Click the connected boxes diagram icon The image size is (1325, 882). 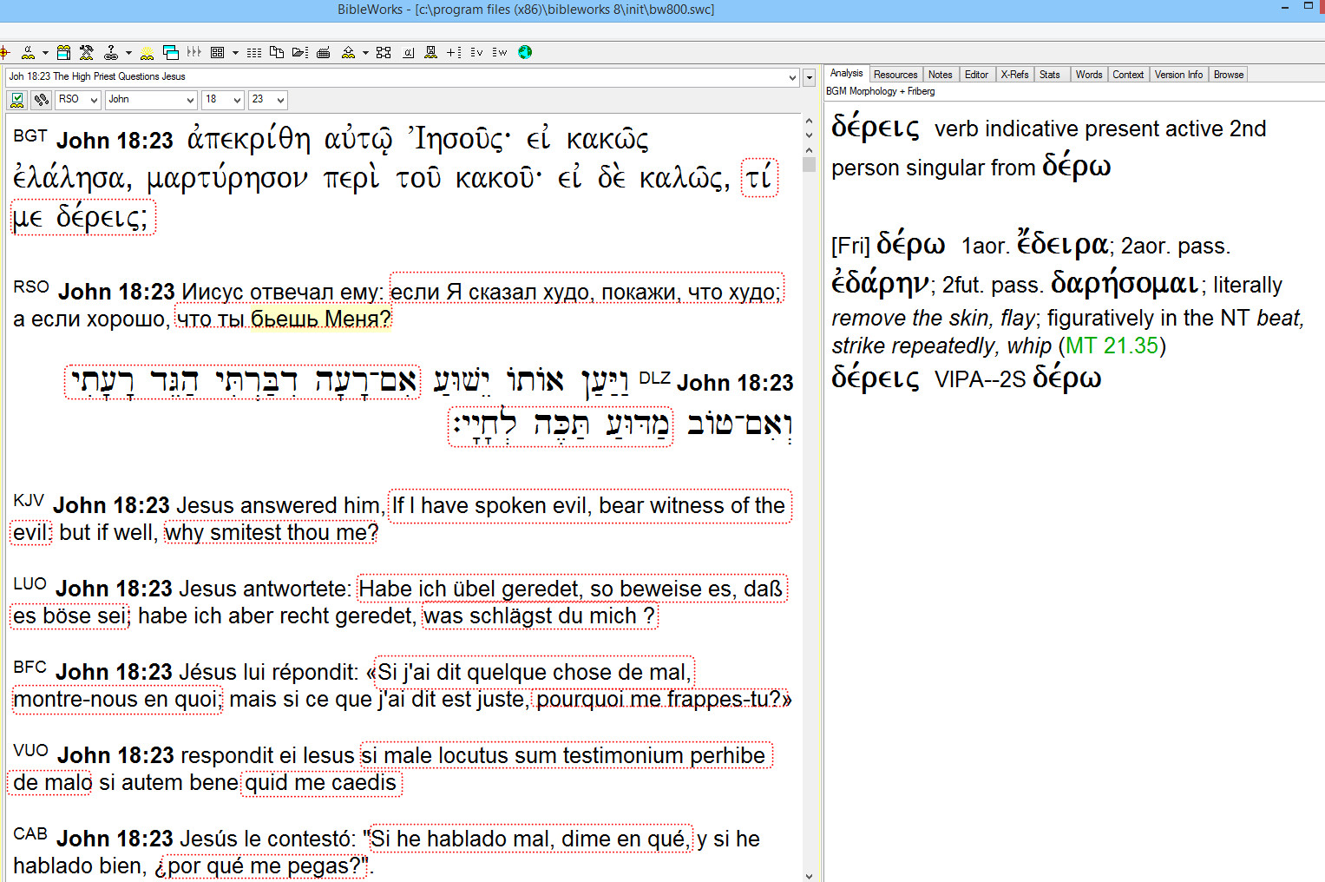[384, 52]
